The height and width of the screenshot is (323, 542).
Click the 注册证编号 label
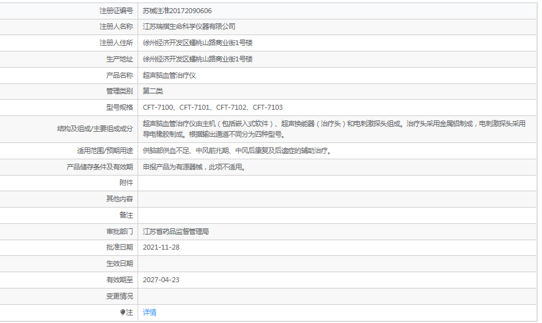116,11
